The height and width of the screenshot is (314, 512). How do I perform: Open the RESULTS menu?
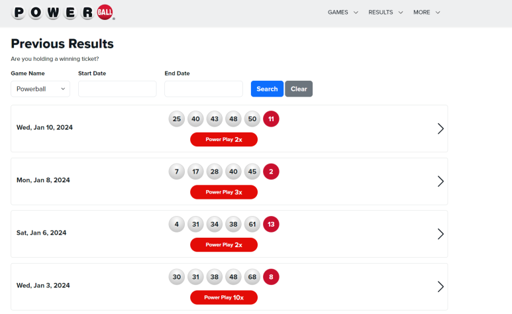click(x=385, y=13)
